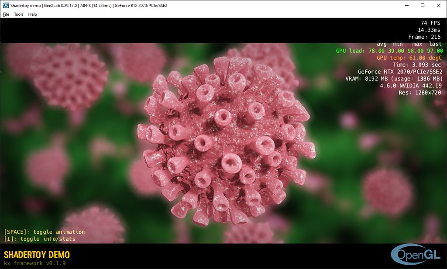Click the 'Frame: 215' counter
The width and height of the screenshot is (447, 269).
pyautogui.click(x=424, y=37)
